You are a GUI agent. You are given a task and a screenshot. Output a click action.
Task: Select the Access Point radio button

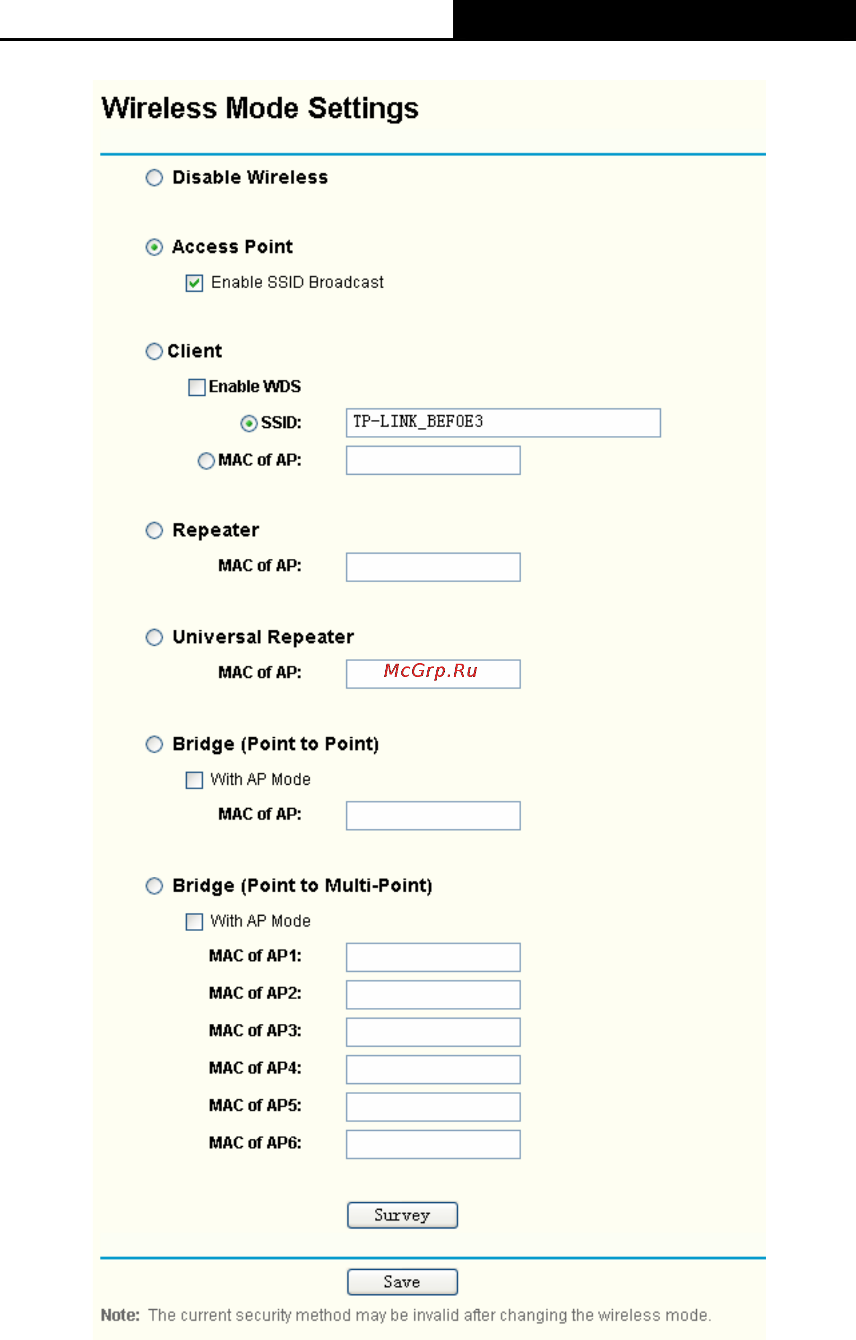(154, 247)
